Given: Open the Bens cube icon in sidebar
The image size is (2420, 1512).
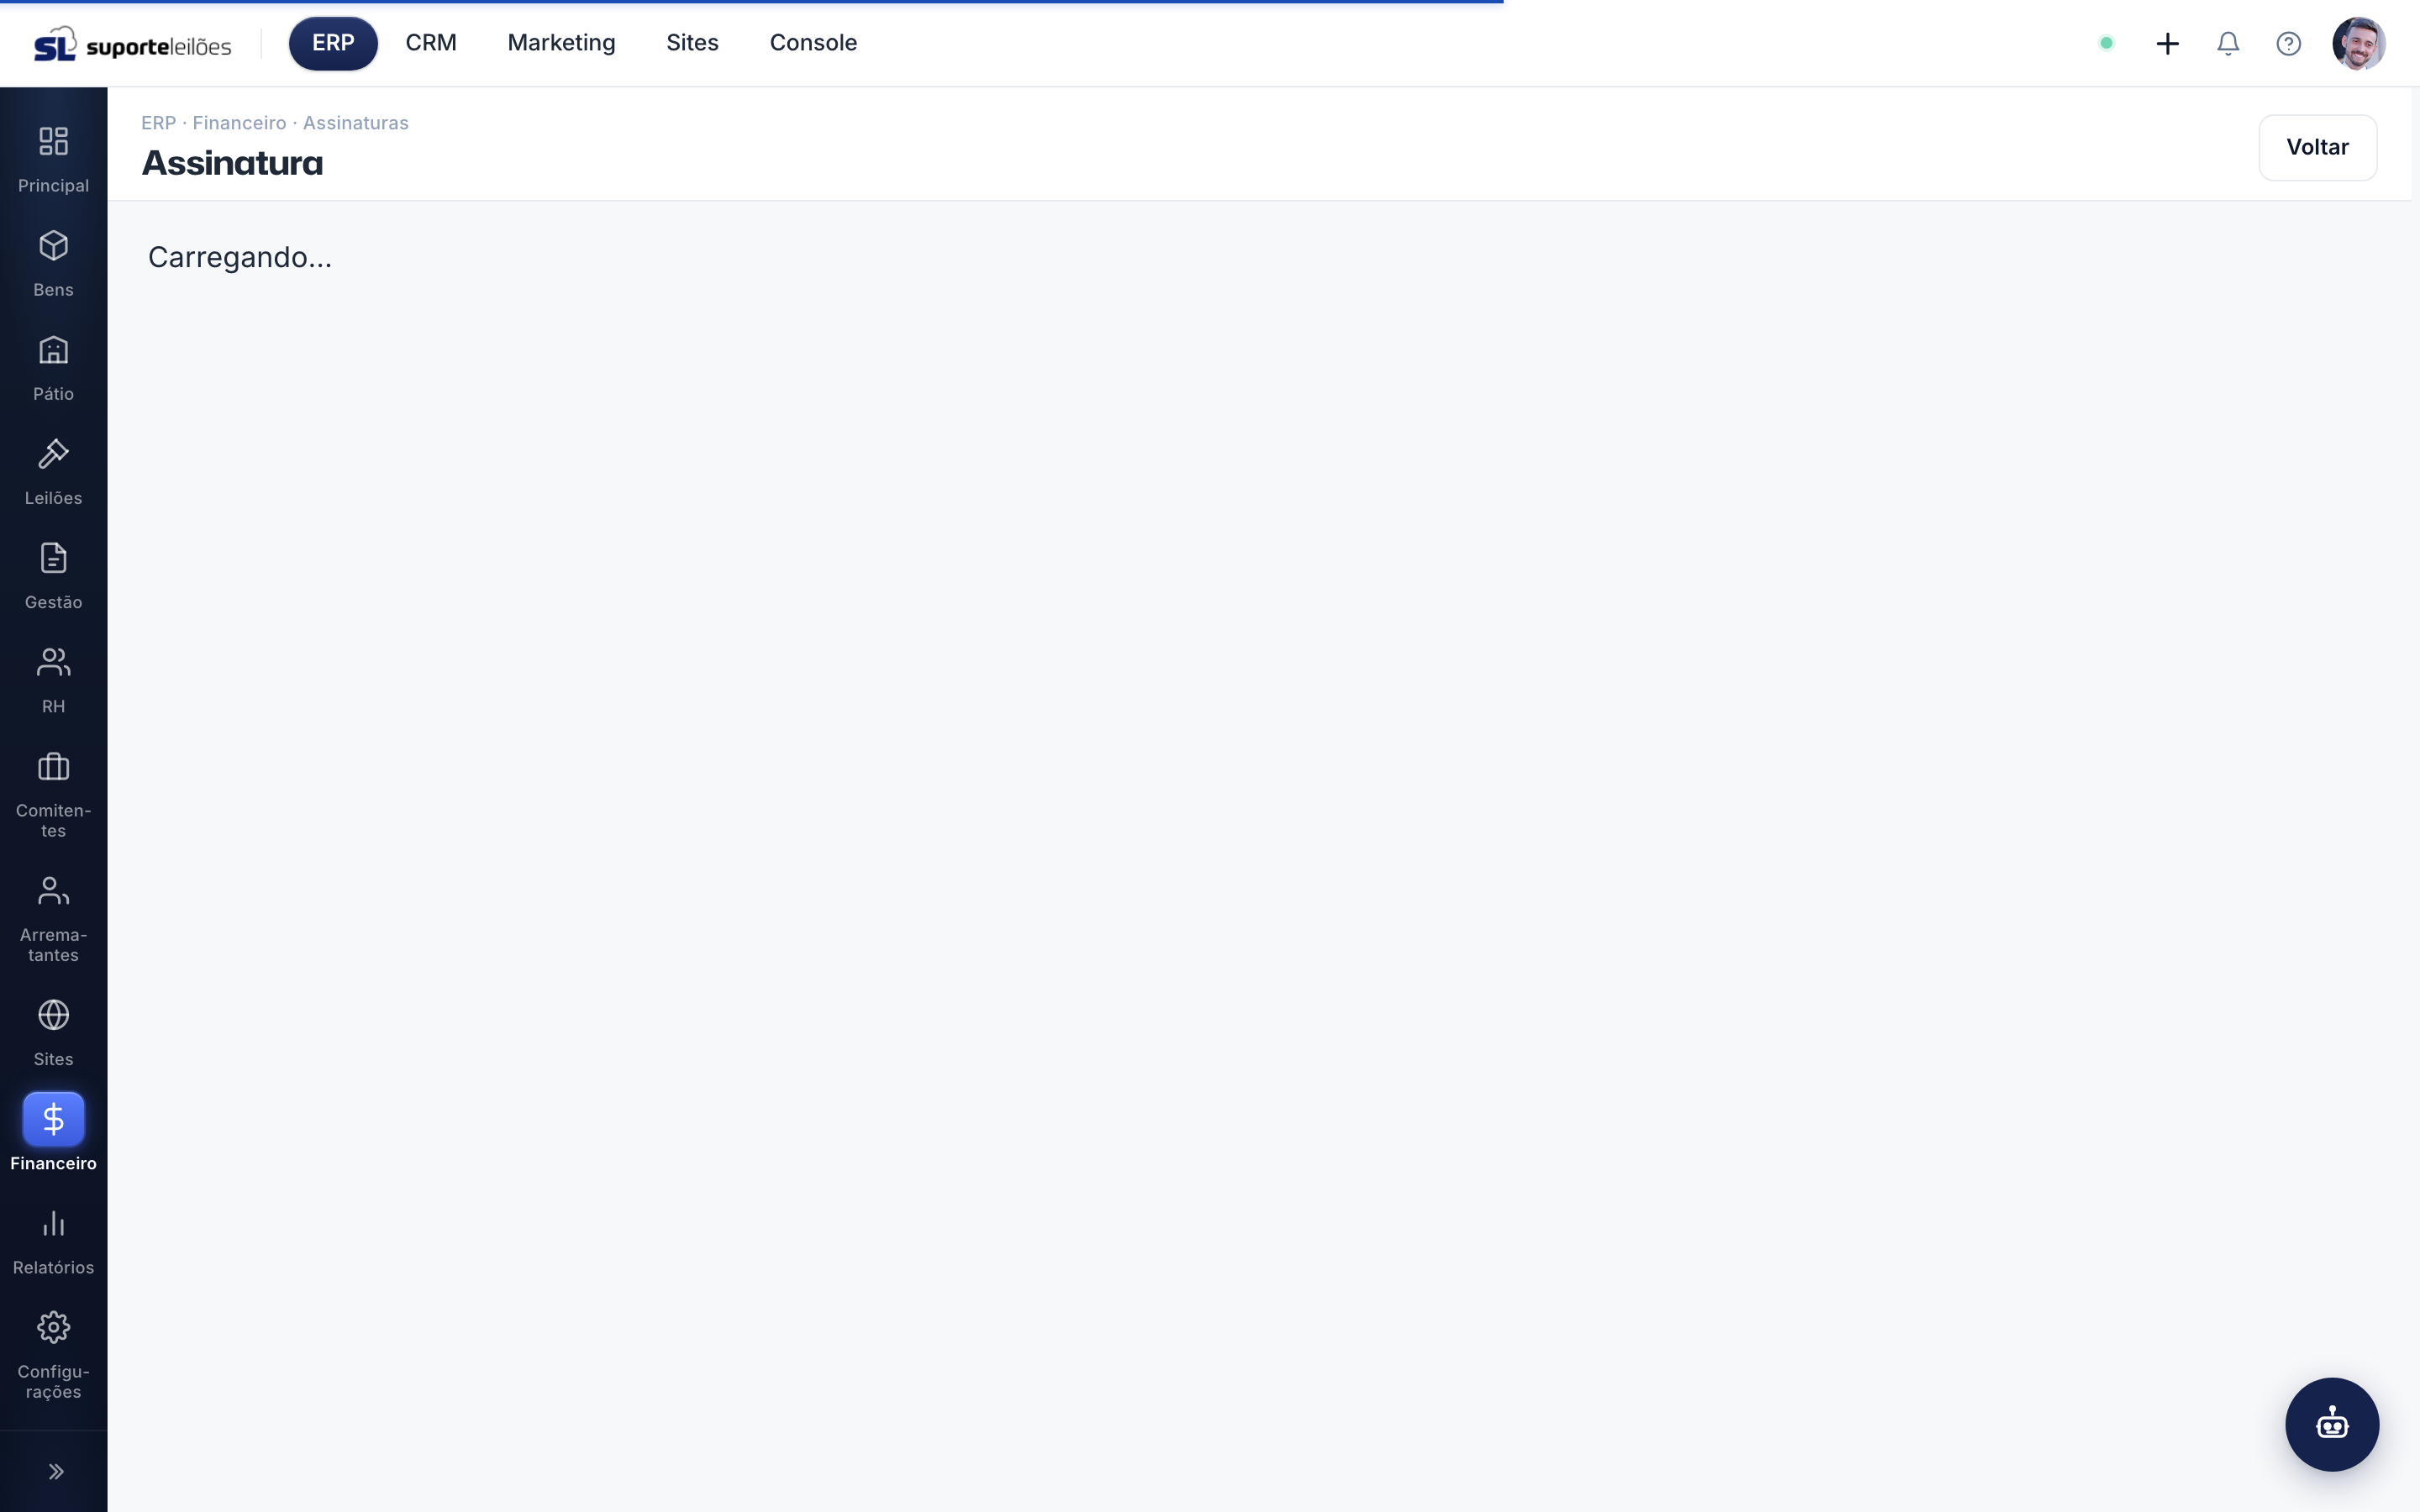Looking at the screenshot, I should pos(53,245).
